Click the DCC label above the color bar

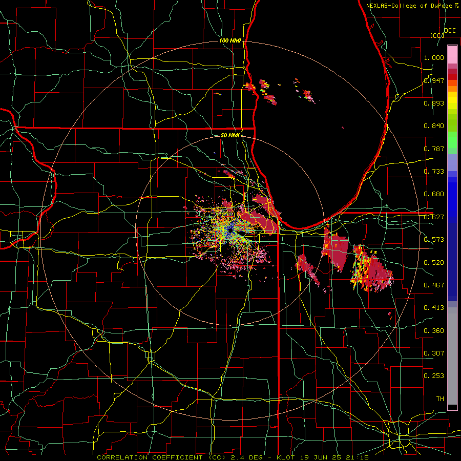point(450,31)
